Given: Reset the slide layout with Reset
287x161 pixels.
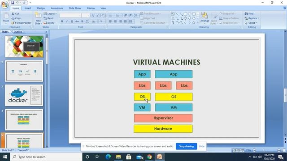Looking at the screenshot, I should point(48,18).
